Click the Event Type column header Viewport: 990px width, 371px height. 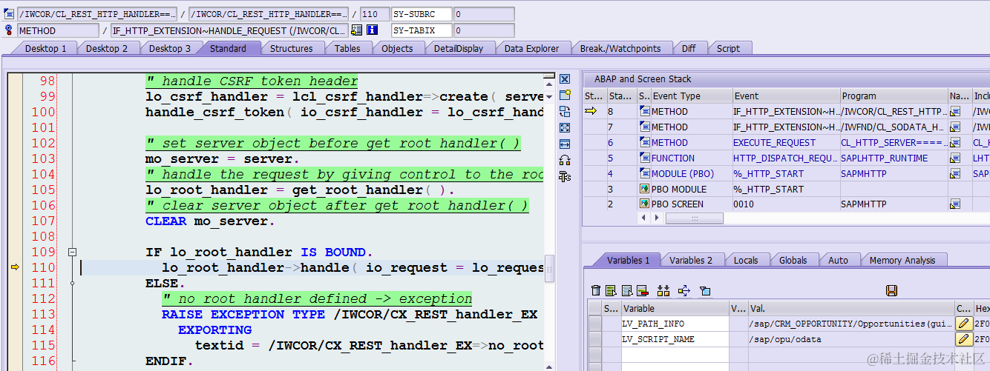point(692,96)
